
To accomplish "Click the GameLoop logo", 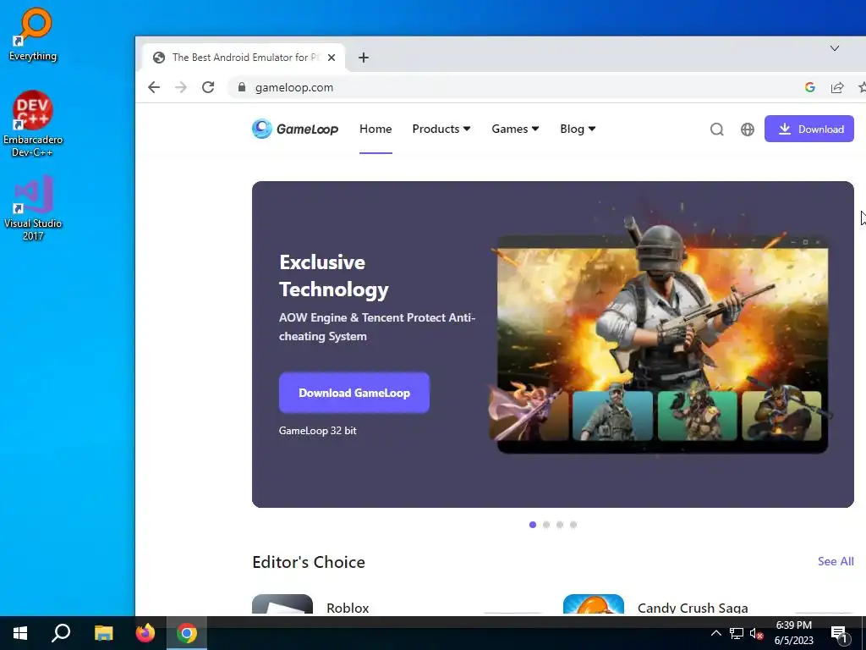I will click(295, 129).
